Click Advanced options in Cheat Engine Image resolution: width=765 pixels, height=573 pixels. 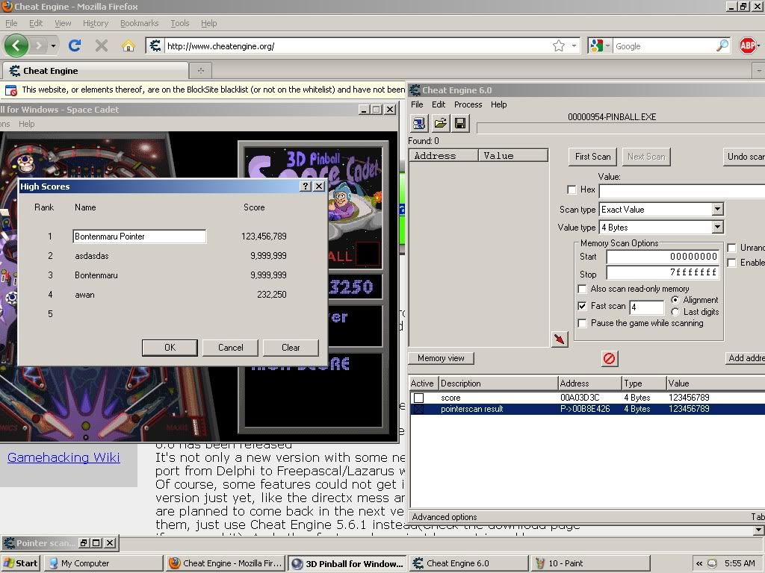pos(445,517)
